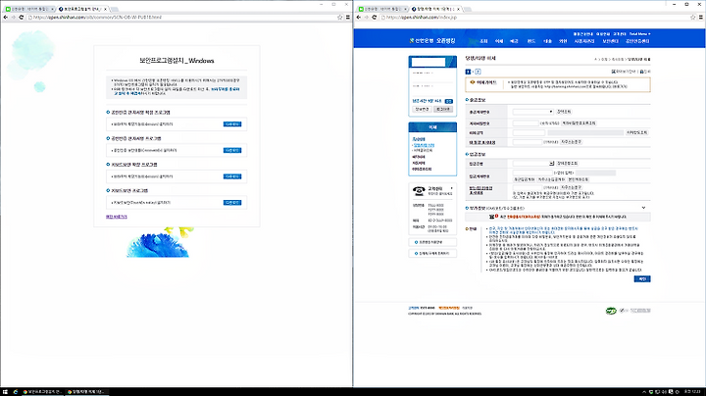Click the first button below the customer center box
This screenshot has width=706, height=396.
[x=432, y=242]
